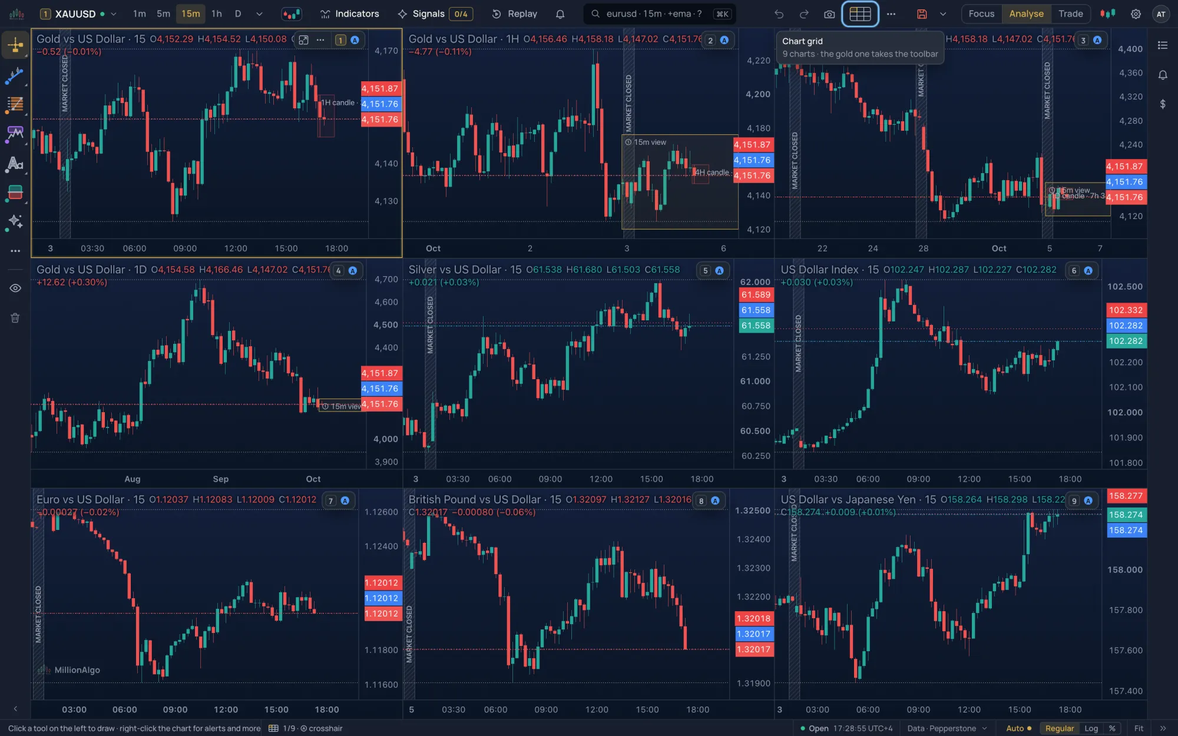Expand the right panel double chevron
The width and height of the screenshot is (1178, 736).
[1163, 728]
